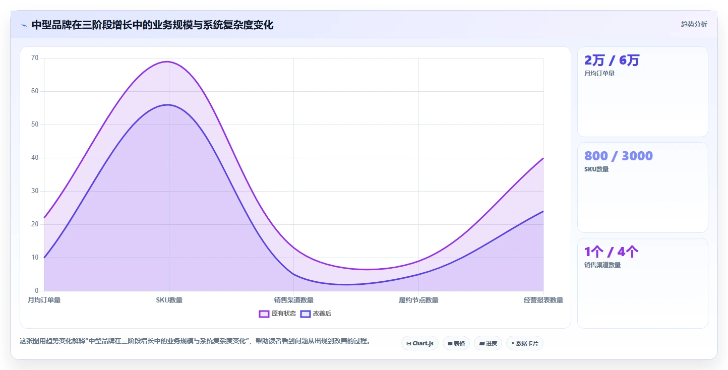Toggle the 原有状态 legend swatch
The height and width of the screenshot is (370, 728).
pyautogui.click(x=264, y=314)
